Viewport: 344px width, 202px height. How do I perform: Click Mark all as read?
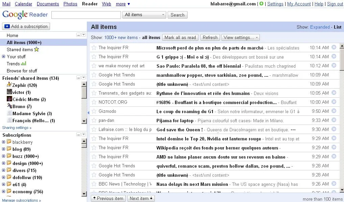[x=180, y=37]
